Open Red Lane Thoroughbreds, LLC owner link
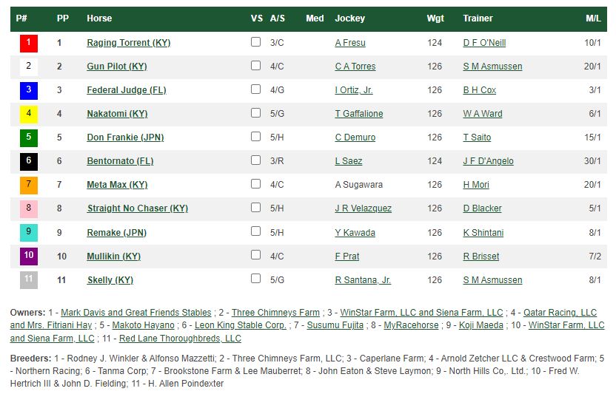Image resolution: width=616 pixels, height=394 pixels. pos(180,339)
